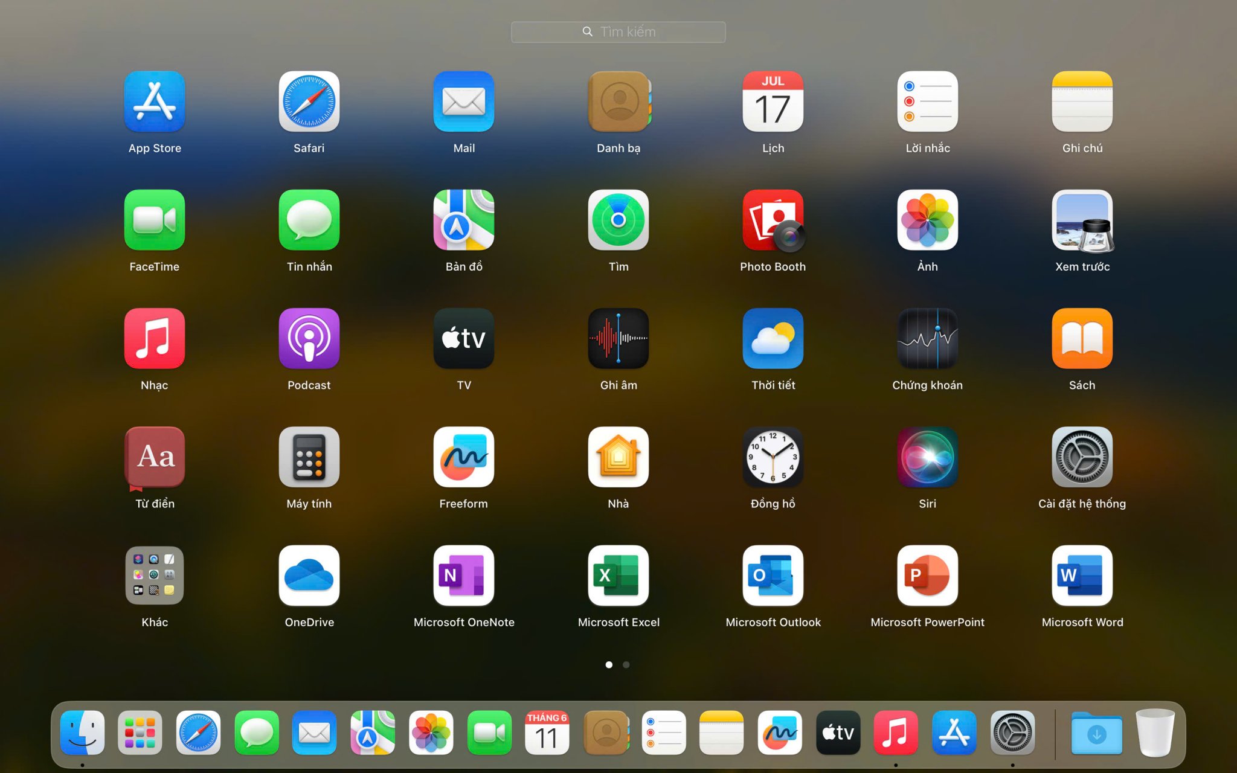Open Thời tiết weather app

773,338
